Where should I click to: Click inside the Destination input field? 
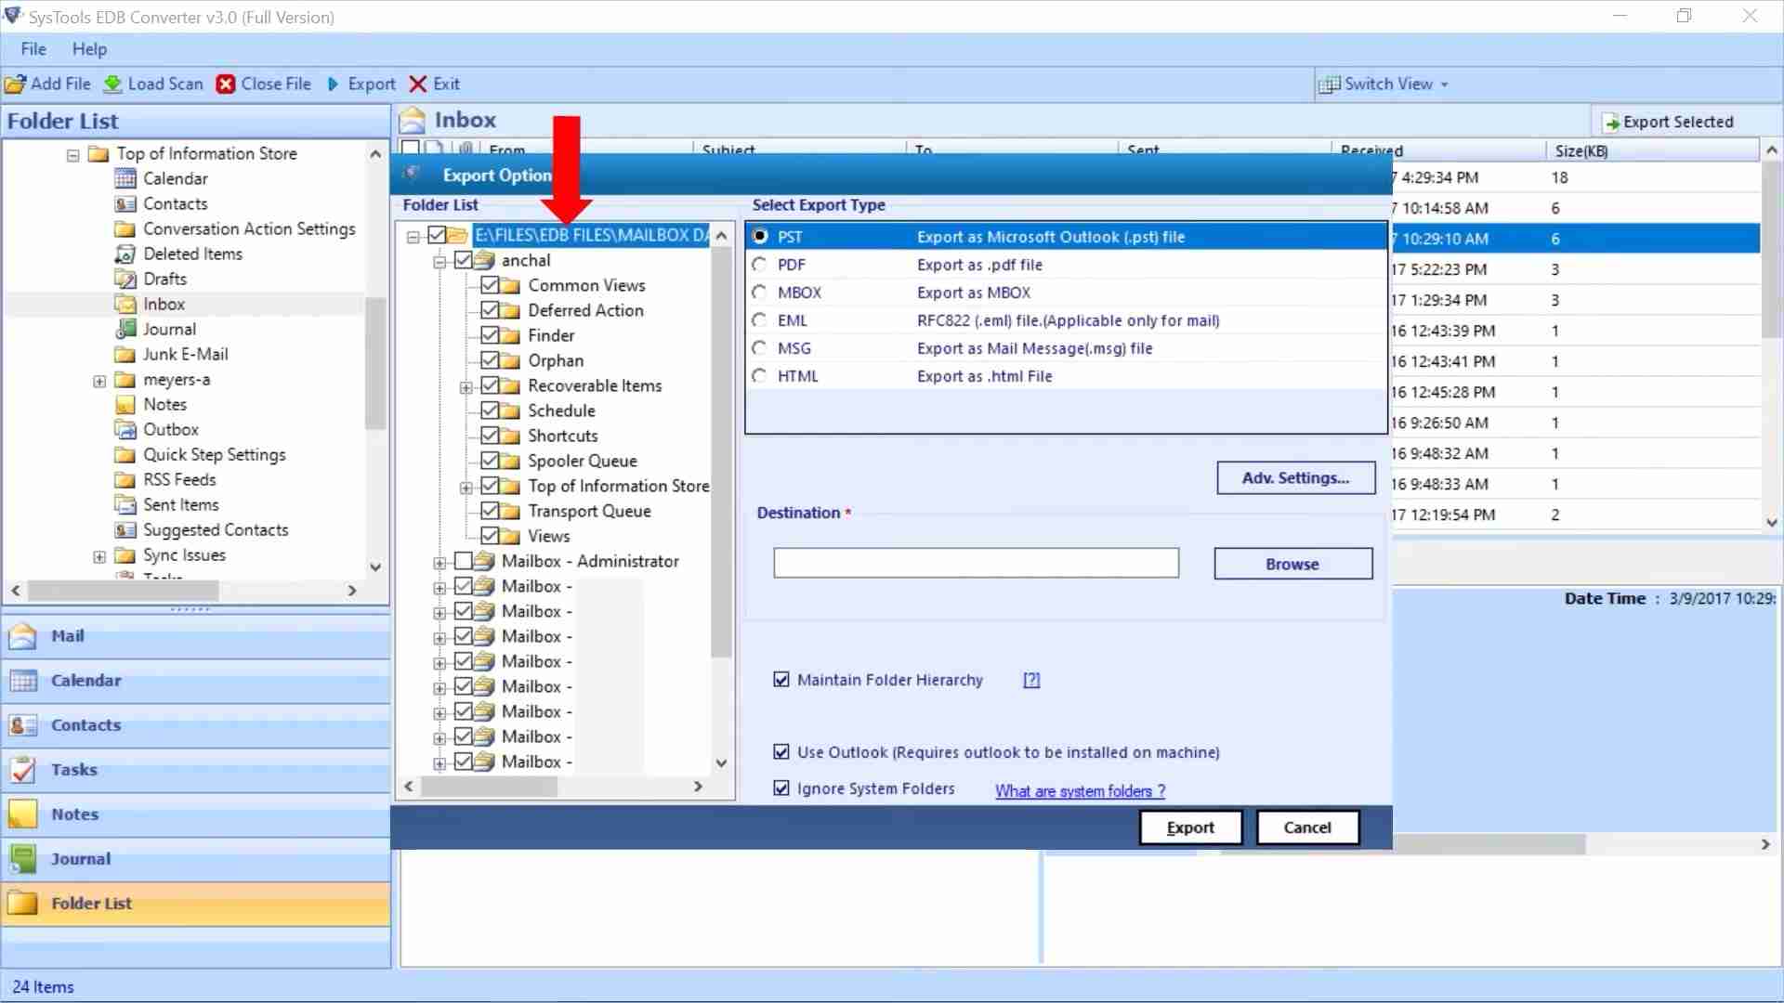(x=975, y=562)
